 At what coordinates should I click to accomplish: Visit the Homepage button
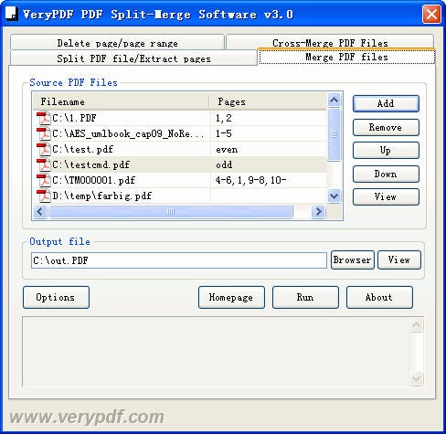pos(231,297)
